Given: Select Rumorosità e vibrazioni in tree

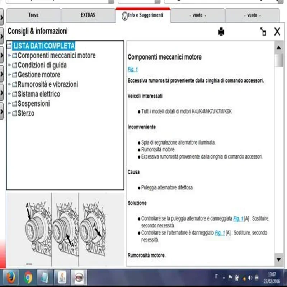Looking at the screenshot, I should [48, 85].
